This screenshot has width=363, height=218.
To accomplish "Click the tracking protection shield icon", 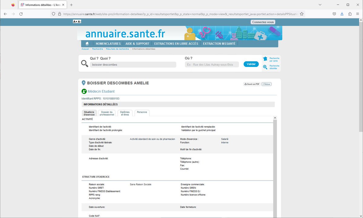I will coord(54,14).
